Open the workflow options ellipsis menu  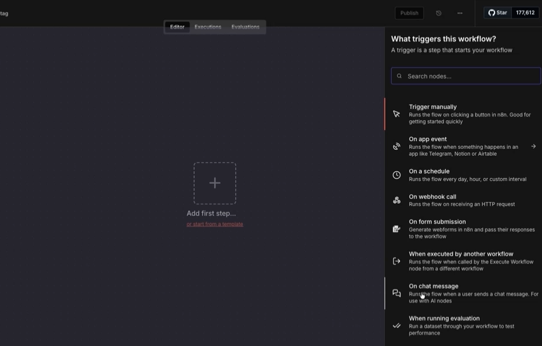[459, 12]
